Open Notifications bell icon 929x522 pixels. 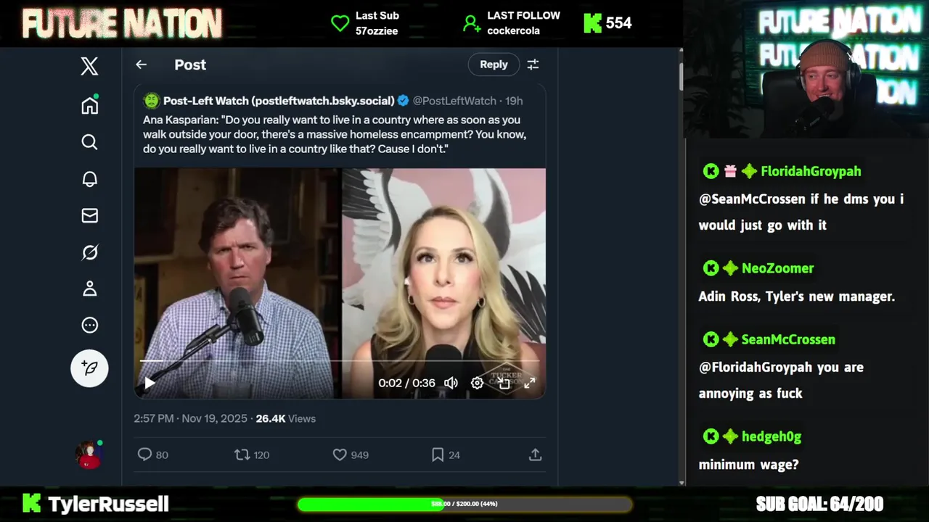click(x=89, y=179)
